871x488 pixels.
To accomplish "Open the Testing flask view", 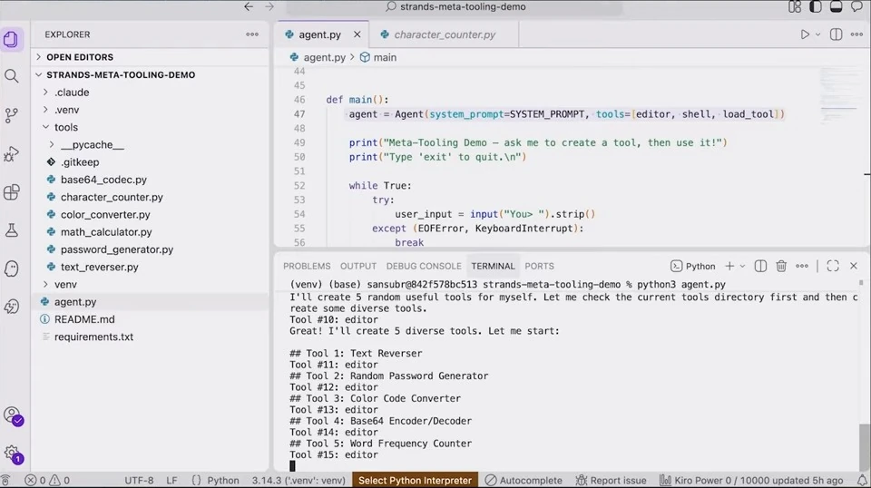I will click(11, 230).
